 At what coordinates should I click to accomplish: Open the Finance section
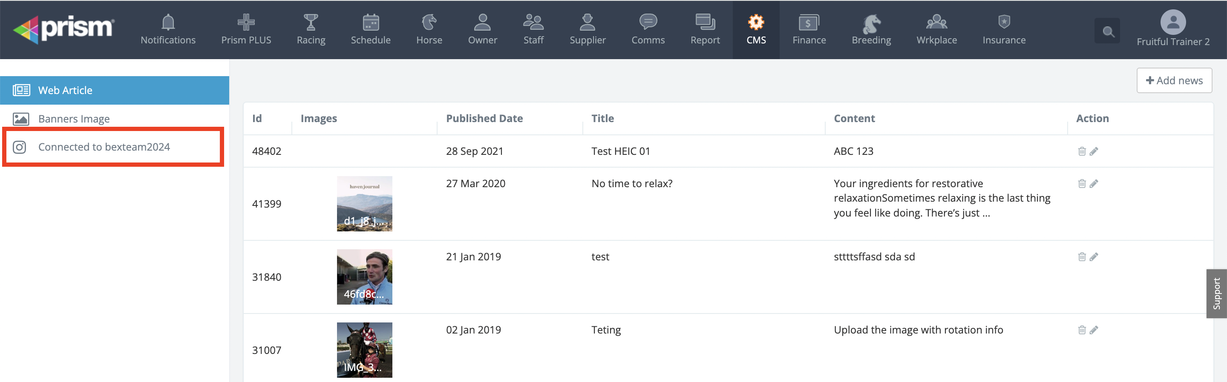(809, 29)
